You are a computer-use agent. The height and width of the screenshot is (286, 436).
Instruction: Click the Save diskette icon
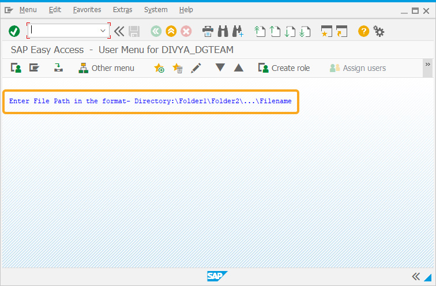[x=134, y=31]
